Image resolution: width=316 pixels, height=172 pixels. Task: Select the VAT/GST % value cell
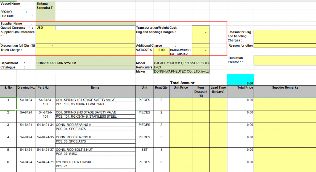[161, 50]
